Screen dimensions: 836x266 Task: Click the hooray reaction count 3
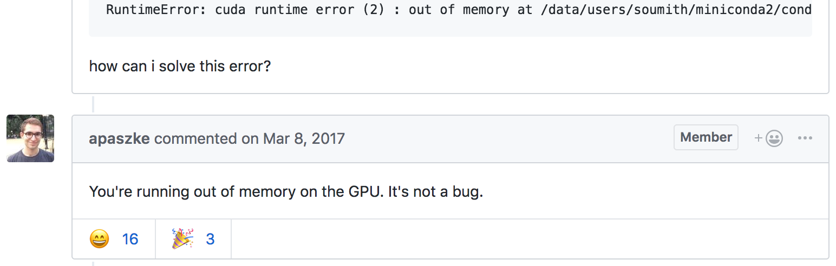(x=210, y=238)
